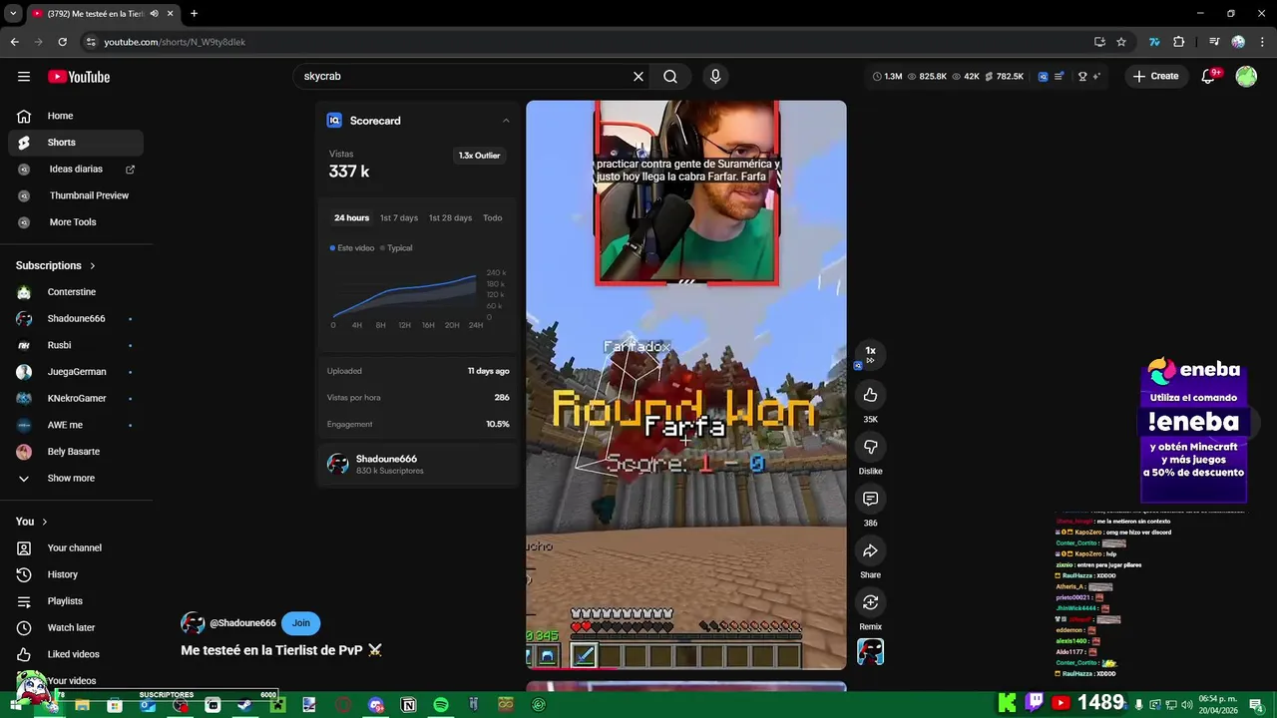Mute the tab via the speaker icon
The height and width of the screenshot is (718, 1277).
click(154, 14)
